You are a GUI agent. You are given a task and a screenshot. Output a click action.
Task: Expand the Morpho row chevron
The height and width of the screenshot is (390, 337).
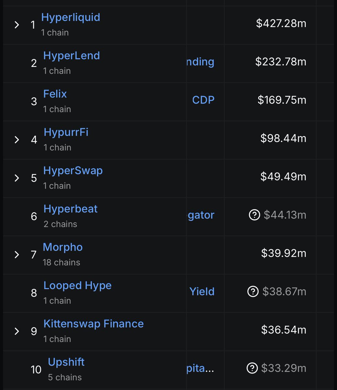tap(17, 254)
